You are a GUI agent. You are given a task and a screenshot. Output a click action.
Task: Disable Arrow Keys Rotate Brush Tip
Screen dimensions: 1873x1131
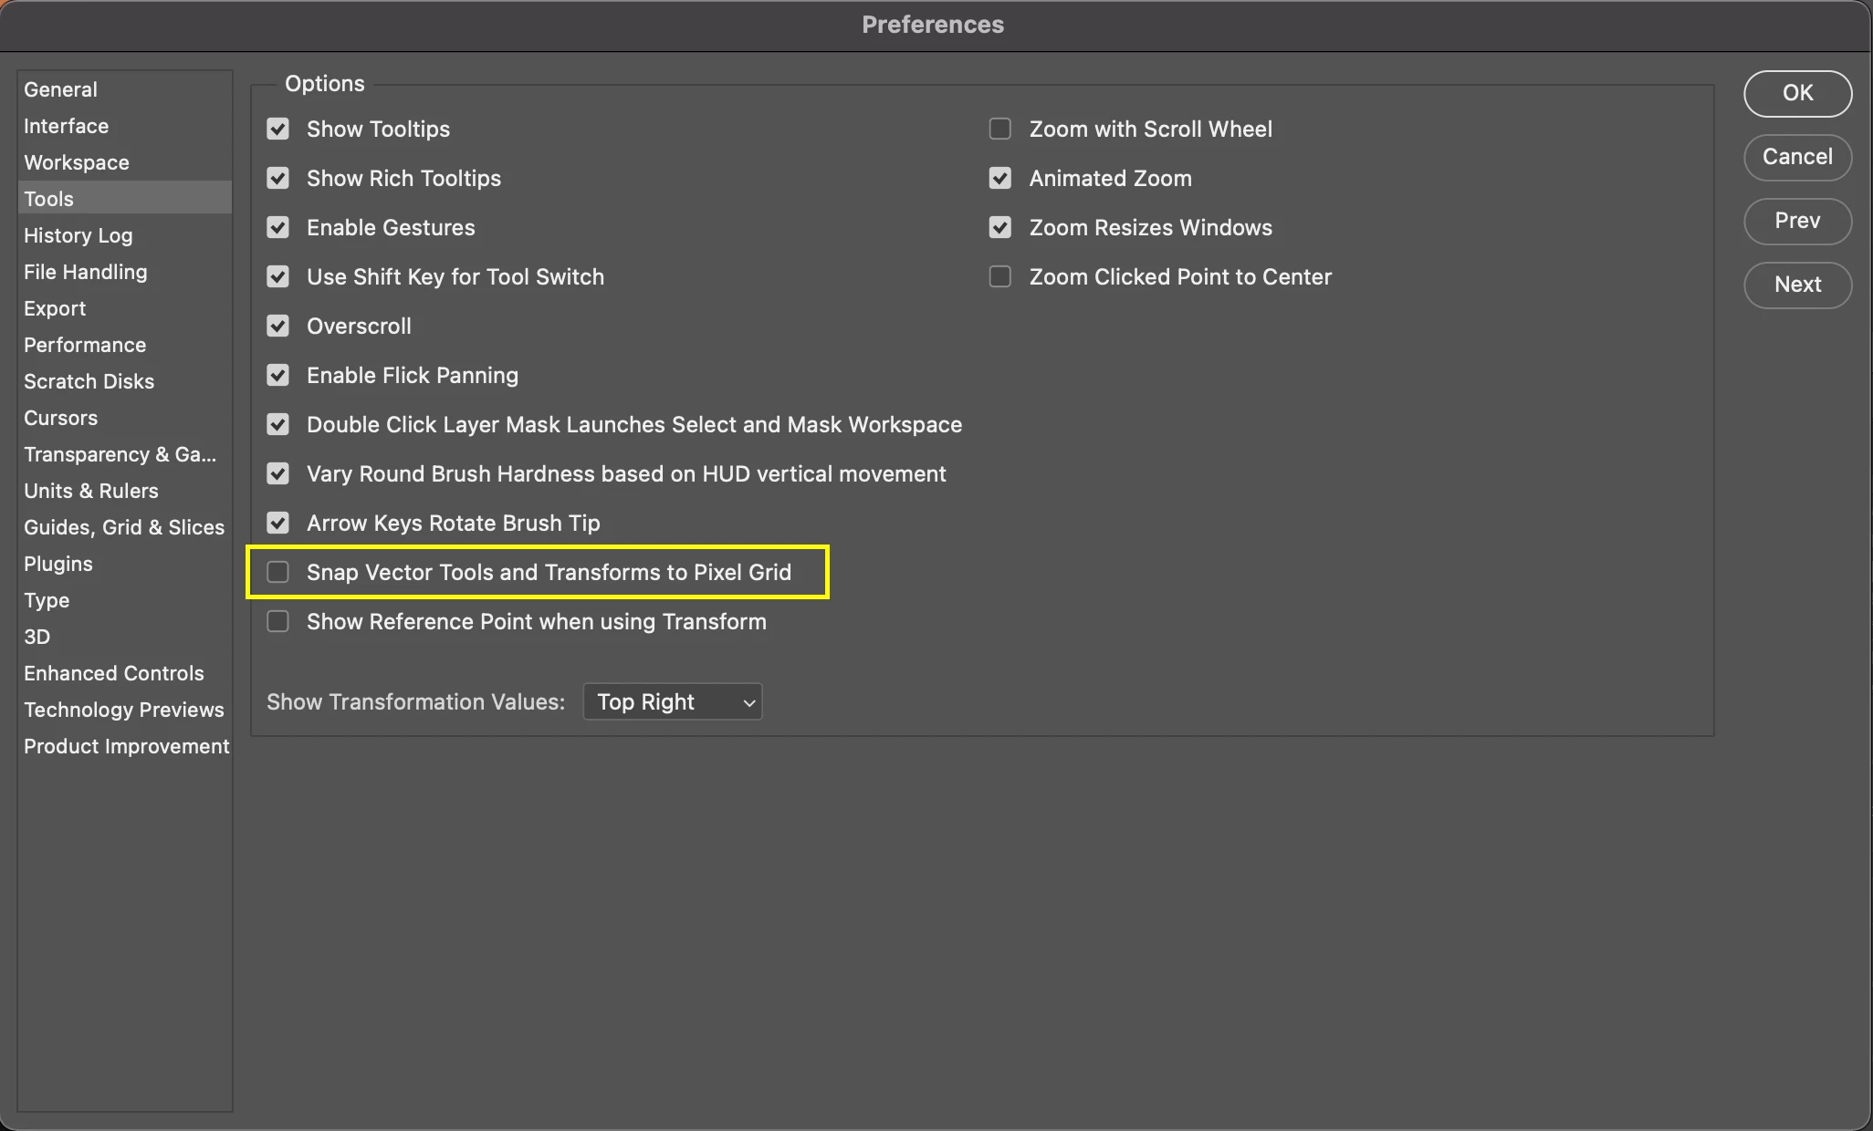pos(277,523)
